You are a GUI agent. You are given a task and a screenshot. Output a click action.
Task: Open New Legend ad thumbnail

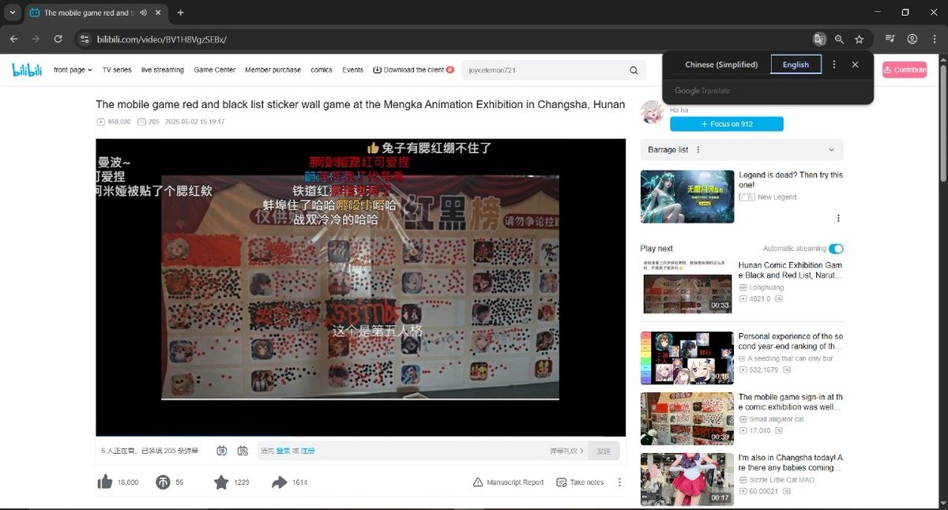tap(686, 197)
